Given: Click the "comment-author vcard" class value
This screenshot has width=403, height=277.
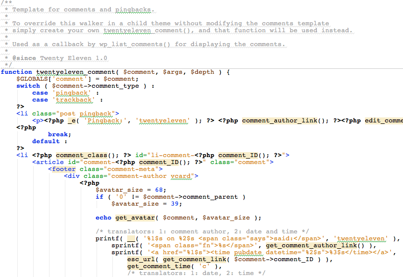Looking at the screenshot, I should tap(151, 176).
